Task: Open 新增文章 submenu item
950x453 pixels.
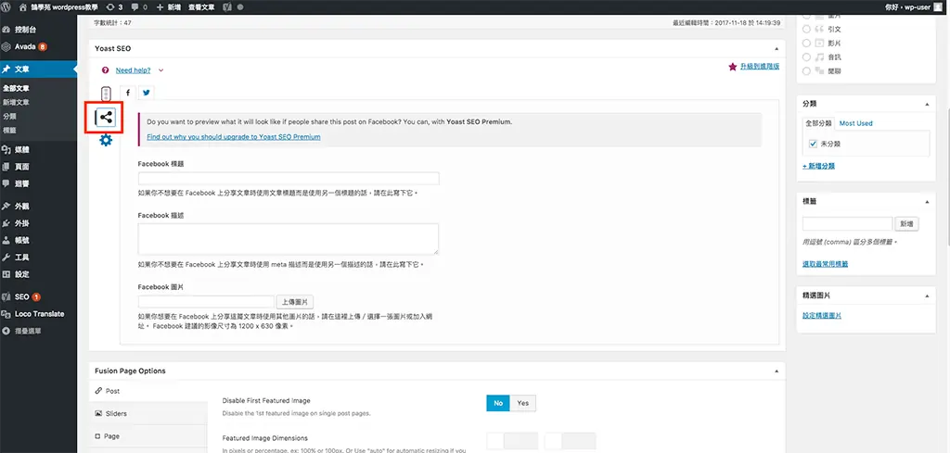Action: coord(16,102)
